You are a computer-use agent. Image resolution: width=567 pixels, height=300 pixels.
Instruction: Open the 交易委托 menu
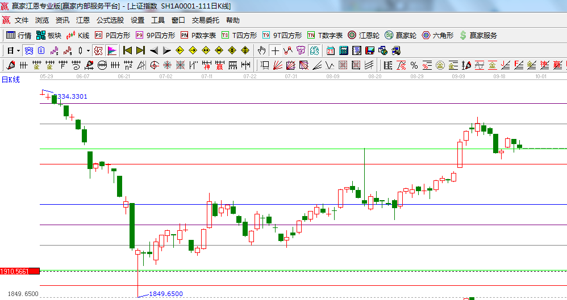[205, 20]
